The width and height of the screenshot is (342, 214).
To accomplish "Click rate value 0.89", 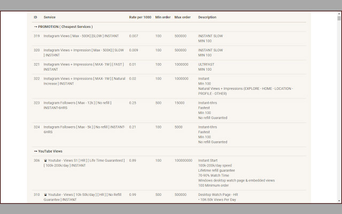I will pyautogui.click(x=133, y=160).
